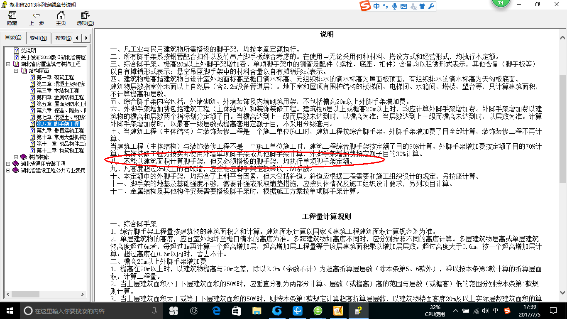The width and height of the screenshot is (567, 319).
Task: Switch to the 目录(C) contents tab
Action: click(x=13, y=37)
